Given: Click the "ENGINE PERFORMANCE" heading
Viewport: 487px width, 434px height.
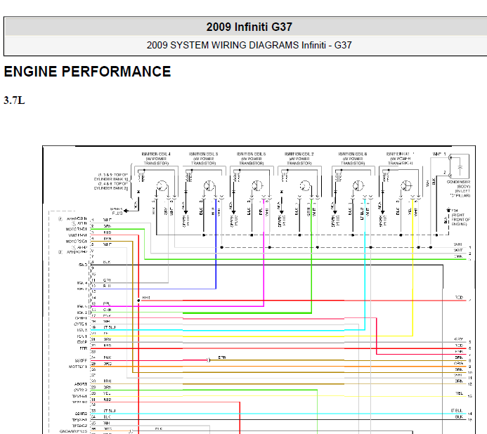Looking at the screenshot, I should click(x=87, y=72).
